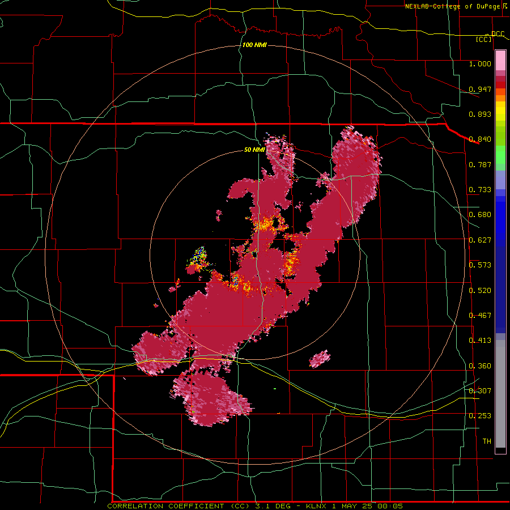Click the 0.253 color scale value
This screenshot has width=510, height=510.
[480, 416]
